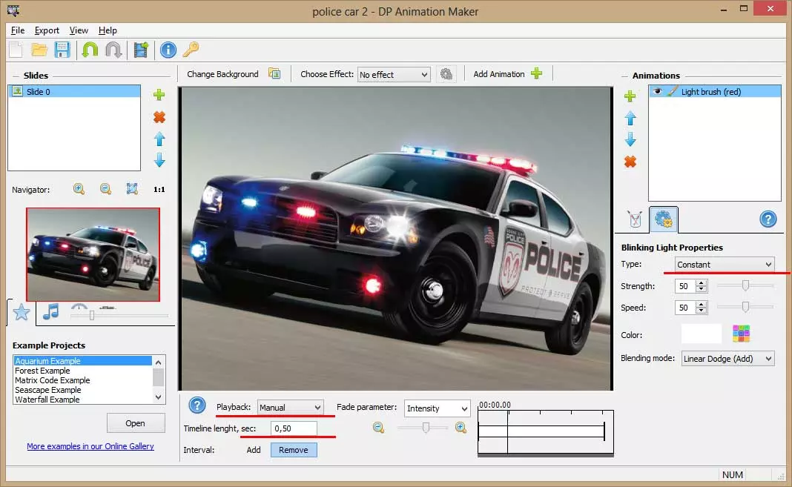
Task: Open help icon in animation properties
Action: 768,219
